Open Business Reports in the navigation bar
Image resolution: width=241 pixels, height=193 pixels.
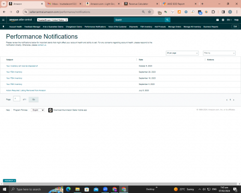coord(211,27)
